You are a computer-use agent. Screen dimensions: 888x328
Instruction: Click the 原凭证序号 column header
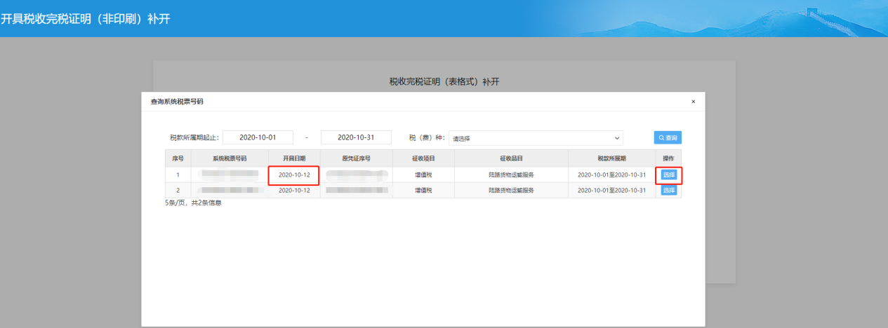[x=356, y=158]
